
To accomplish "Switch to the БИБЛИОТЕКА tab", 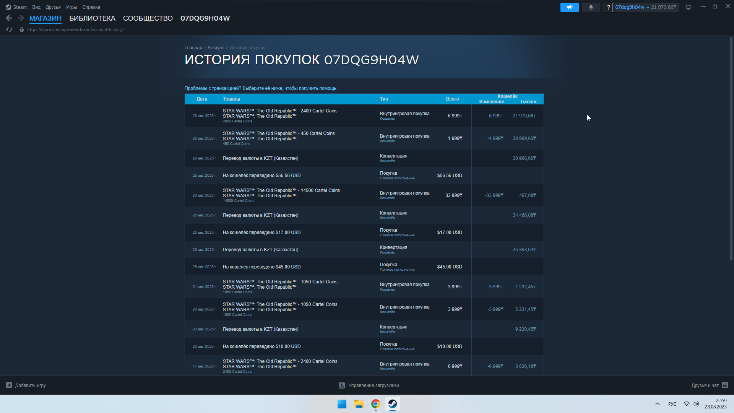I will [92, 18].
